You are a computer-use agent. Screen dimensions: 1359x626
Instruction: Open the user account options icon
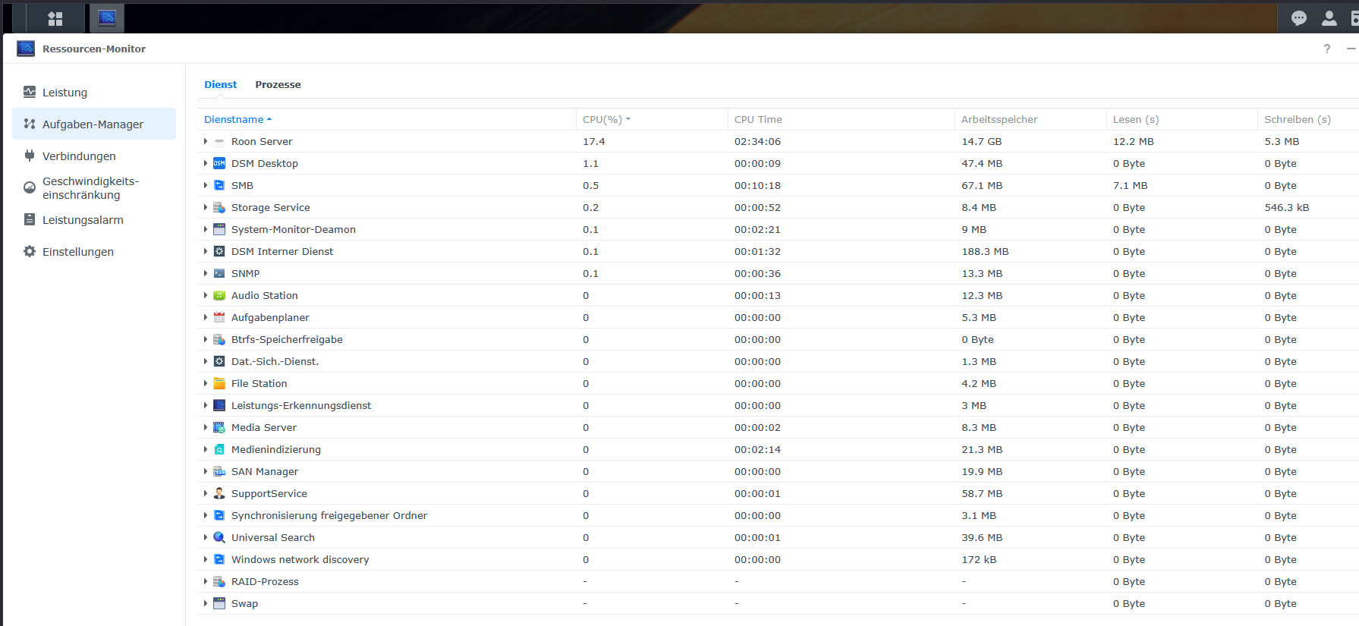tap(1329, 18)
